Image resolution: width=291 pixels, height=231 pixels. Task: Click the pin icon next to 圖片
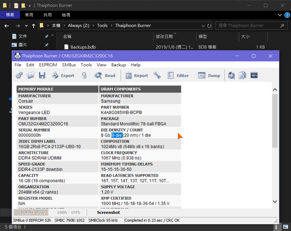coord(46,45)
